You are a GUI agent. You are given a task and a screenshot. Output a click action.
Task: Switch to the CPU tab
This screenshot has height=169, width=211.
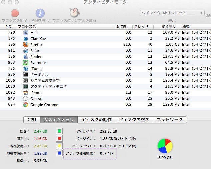[x=32, y=120]
